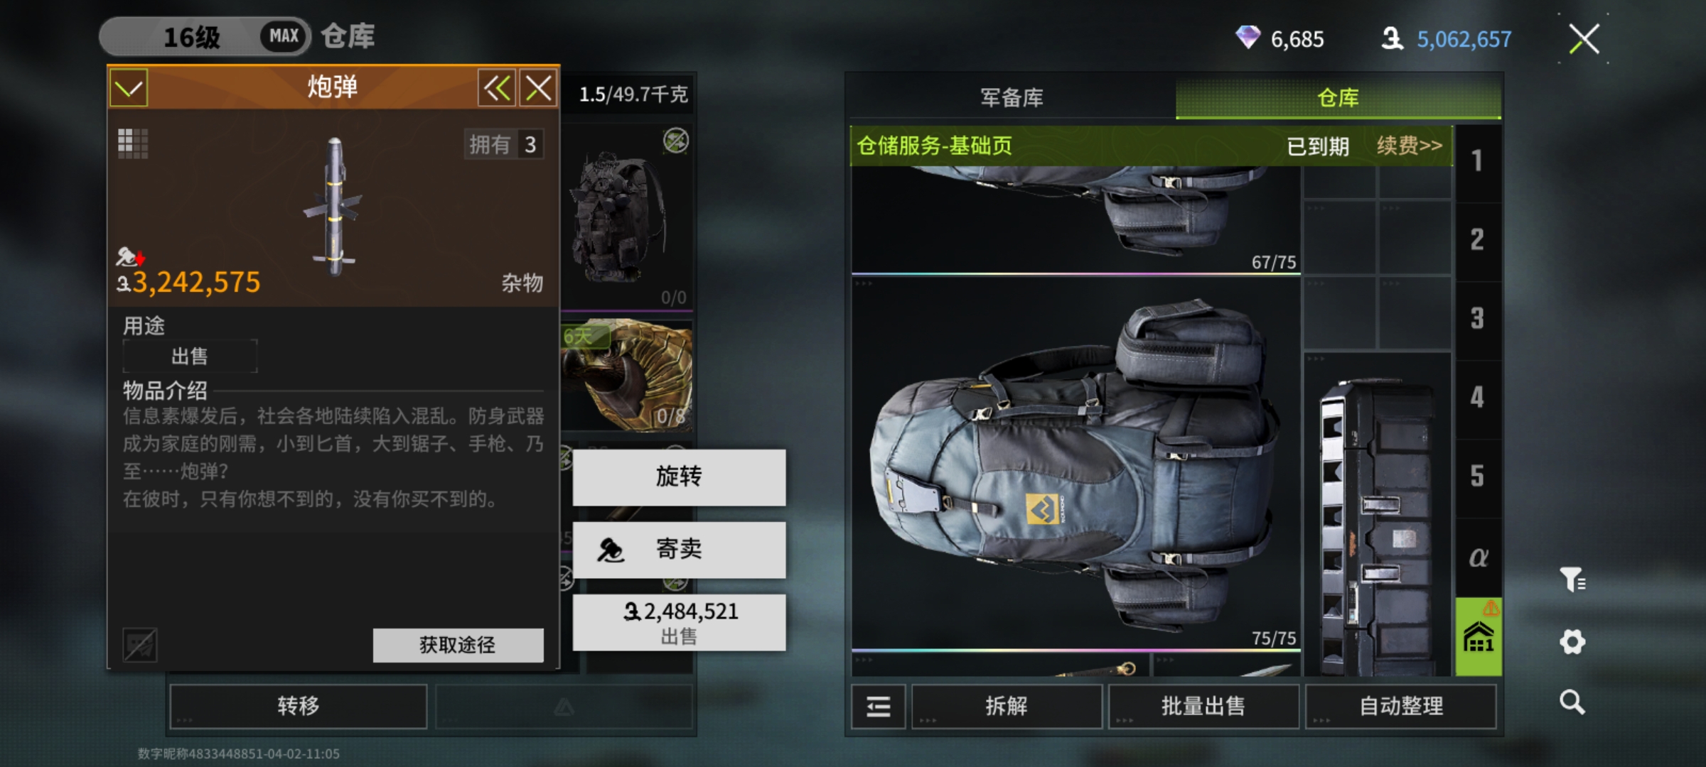Screen dimensions: 1706x767
Task: Click the 寄卖 consign button
Action: tap(679, 549)
